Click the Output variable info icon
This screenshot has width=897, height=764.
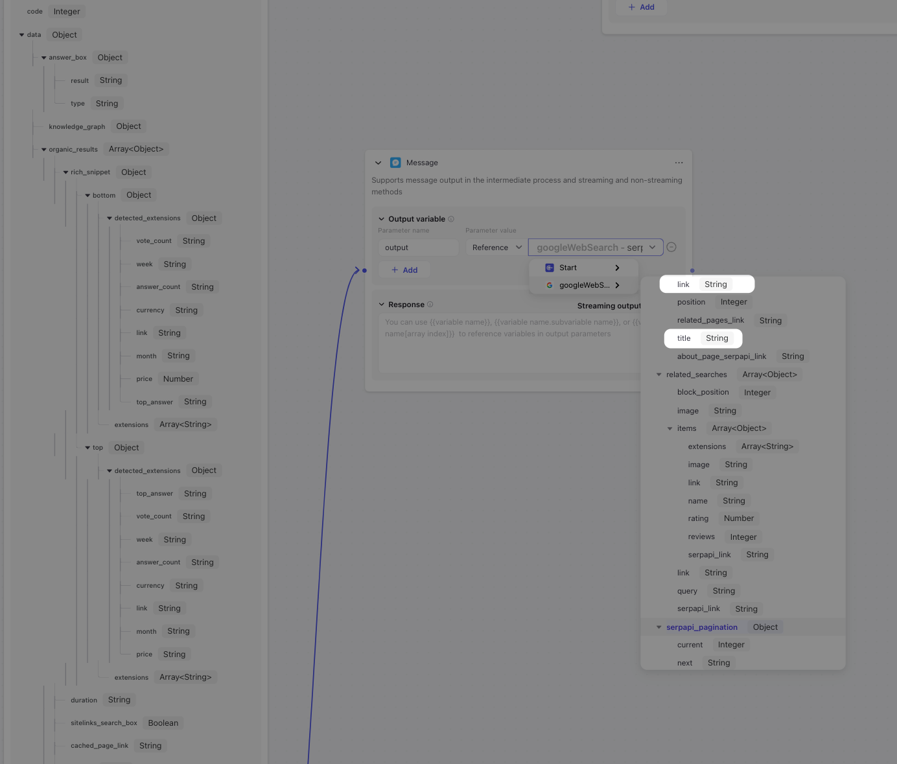point(451,219)
